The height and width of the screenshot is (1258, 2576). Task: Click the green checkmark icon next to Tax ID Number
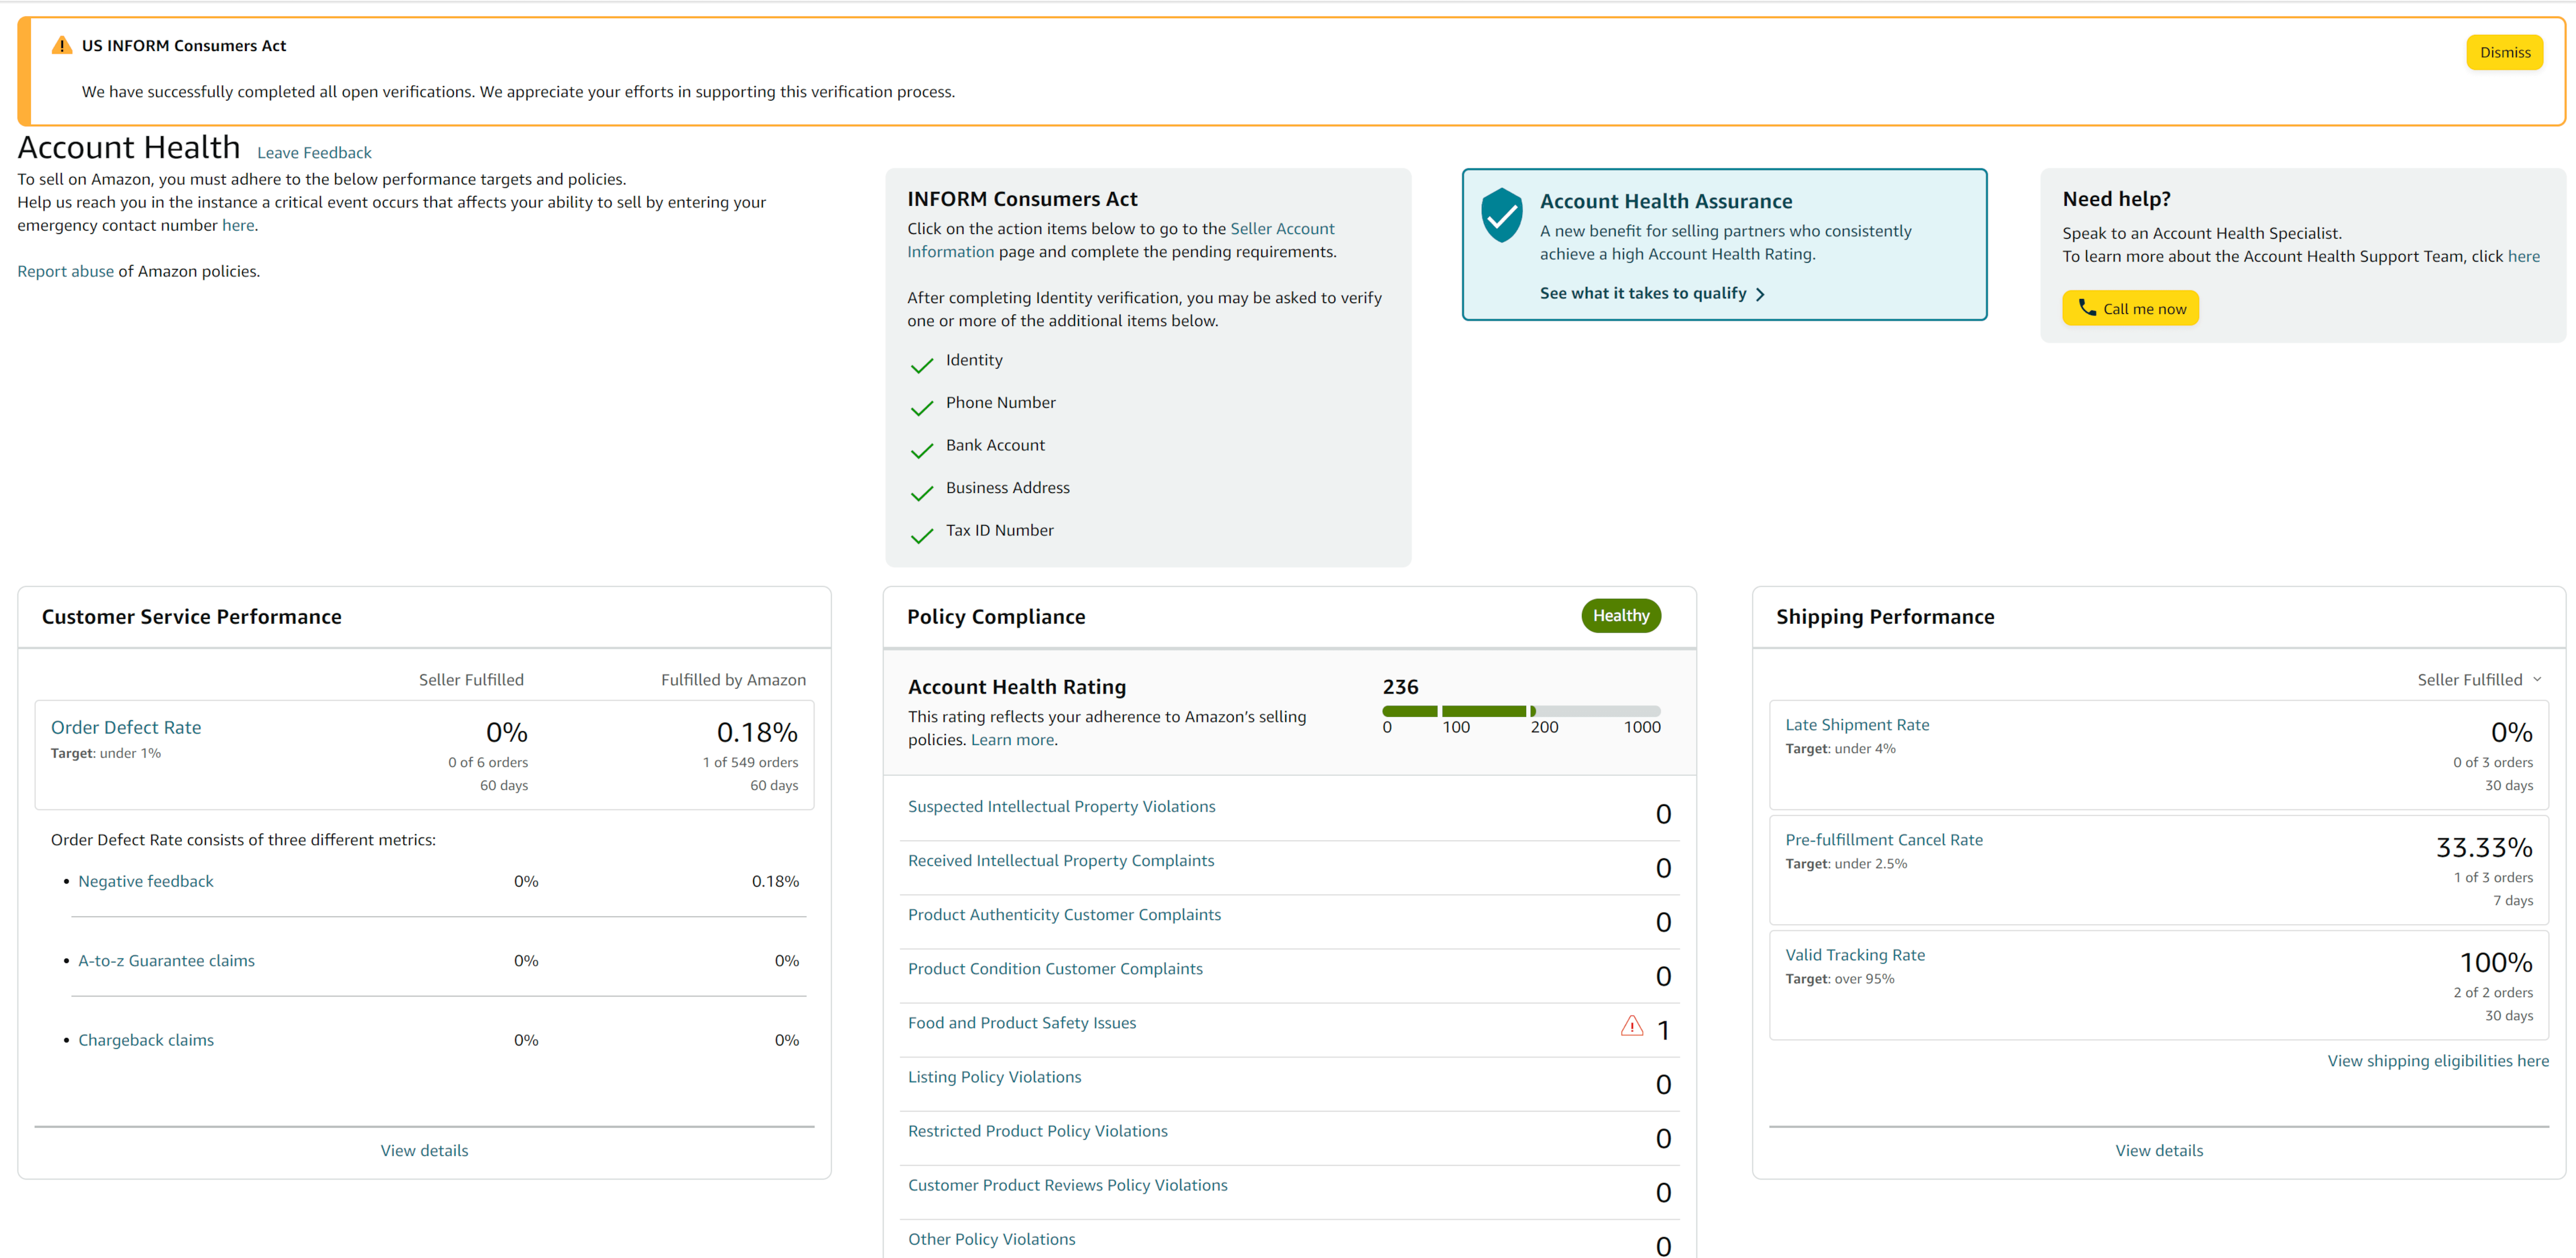point(920,532)
